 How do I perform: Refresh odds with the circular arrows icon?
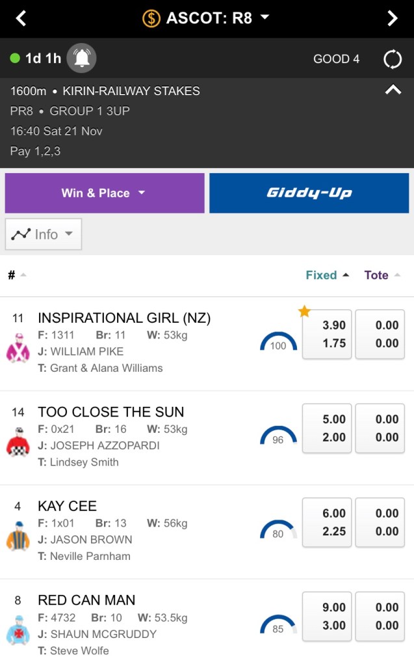(393, 59)
